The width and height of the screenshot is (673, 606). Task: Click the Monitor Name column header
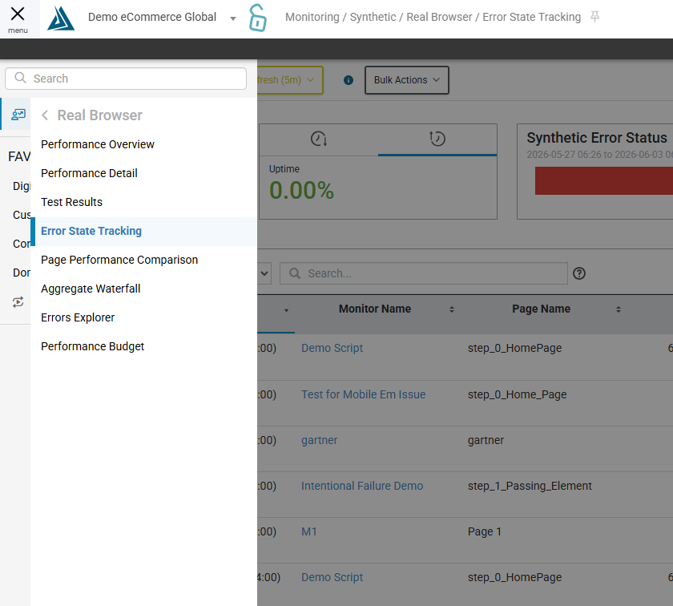pos(375,309)
